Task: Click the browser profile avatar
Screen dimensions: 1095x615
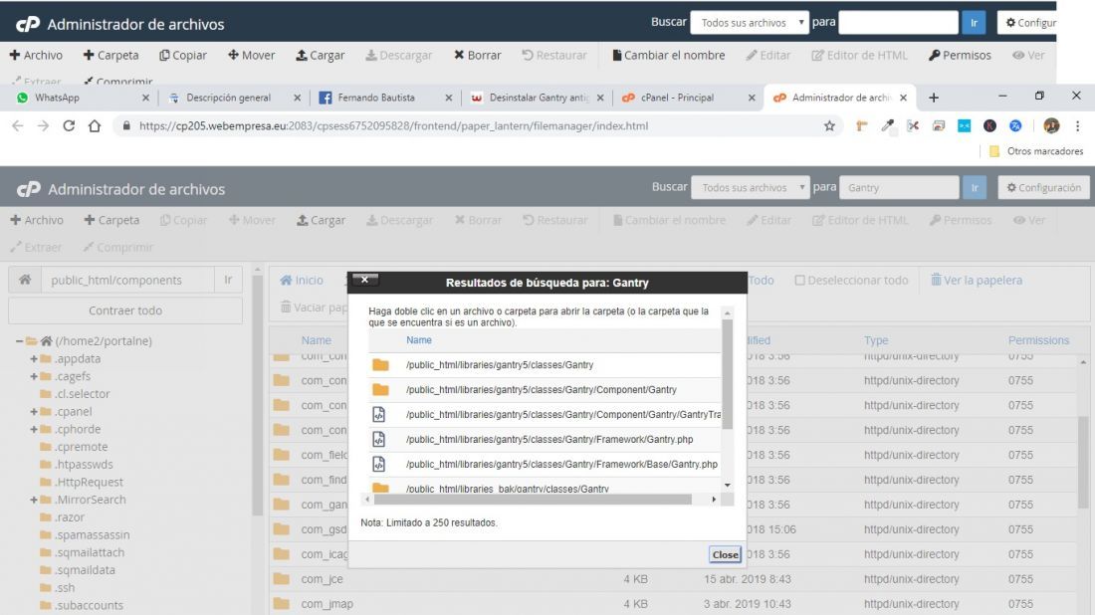Action: [1051, 125]
